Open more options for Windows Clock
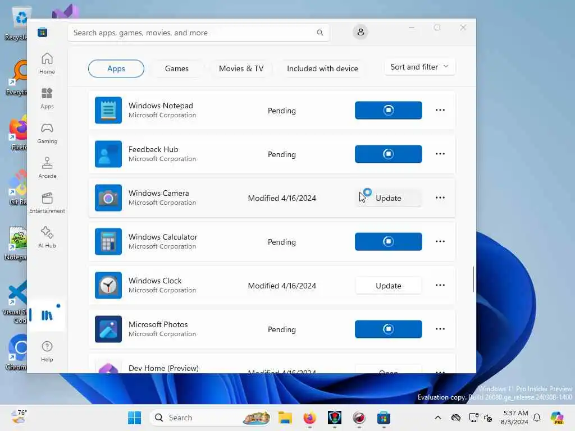 coord(440,285)
